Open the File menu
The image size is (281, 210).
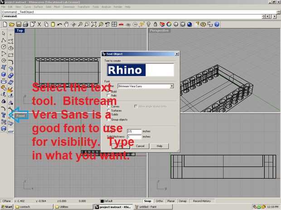(3, 7)
